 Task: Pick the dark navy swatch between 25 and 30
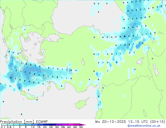coord(53,125)
